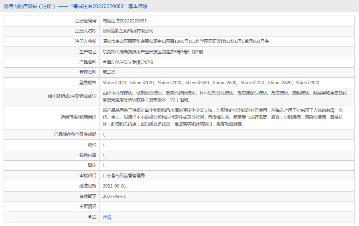Select management class value 第二类

[x=109, y=72]
